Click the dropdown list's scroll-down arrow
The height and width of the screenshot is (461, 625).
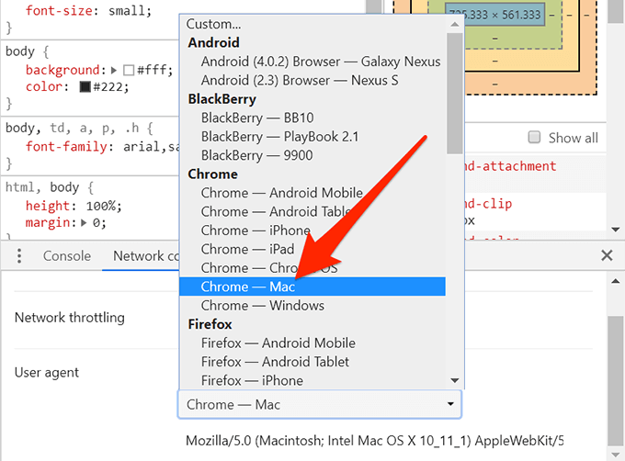pos(454,380)
